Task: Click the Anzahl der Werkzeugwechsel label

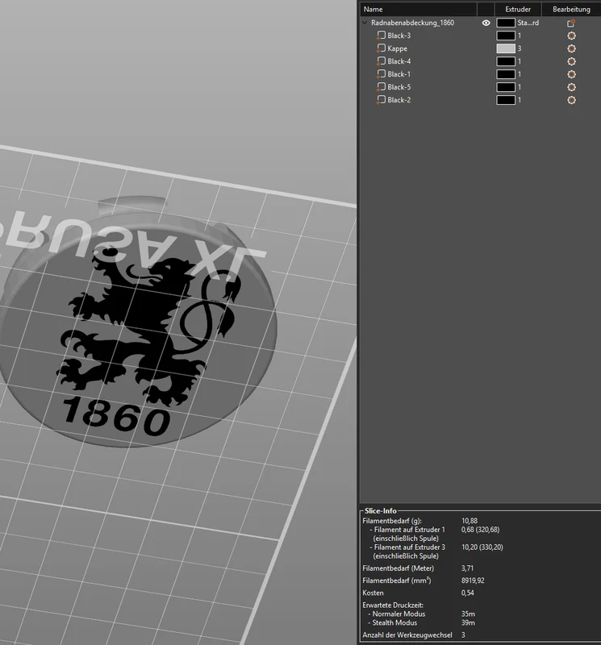Action: pos(407,635)
